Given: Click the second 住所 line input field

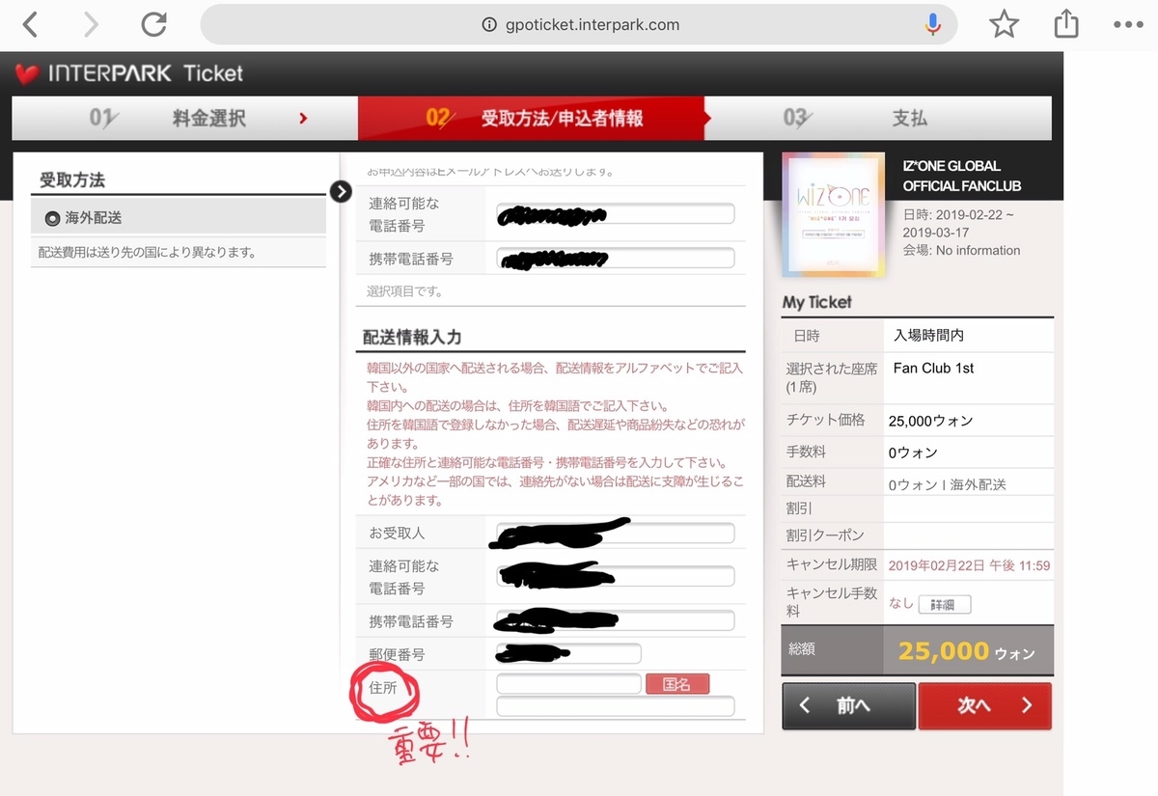Looking at the screenshot, I should tap(616, 706).
